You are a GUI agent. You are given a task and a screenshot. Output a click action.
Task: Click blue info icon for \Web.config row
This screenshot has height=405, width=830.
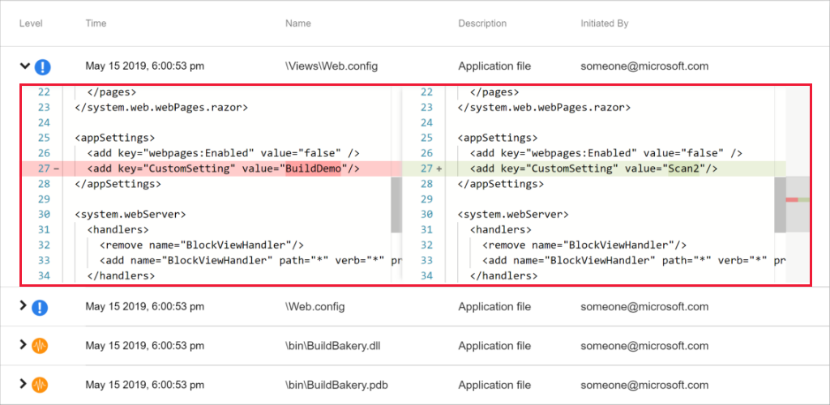pyautogui.click(x=41, y=307)
